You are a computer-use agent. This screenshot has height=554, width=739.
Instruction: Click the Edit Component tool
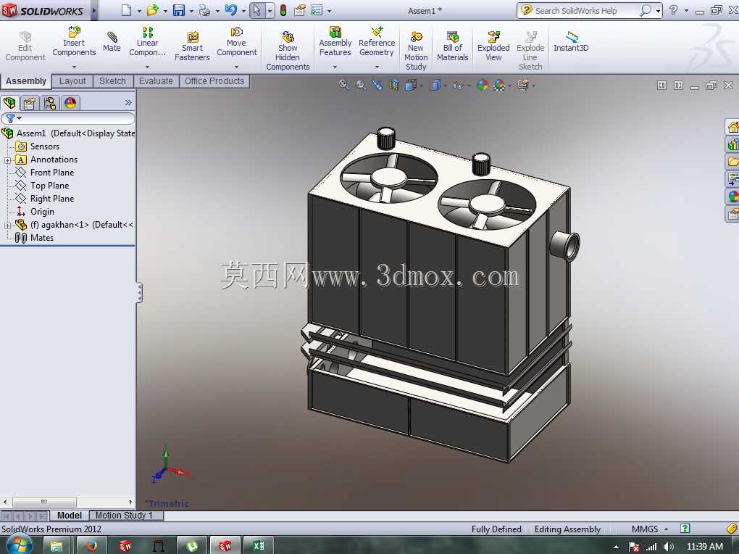click(25, 46)
